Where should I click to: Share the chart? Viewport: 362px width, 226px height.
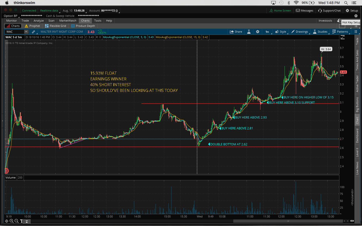point(236,32)
